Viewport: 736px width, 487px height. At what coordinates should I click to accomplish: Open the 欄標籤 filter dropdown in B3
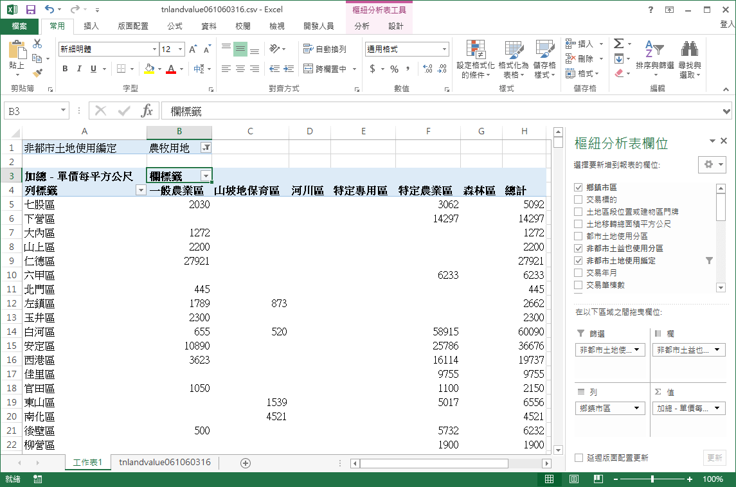(x=206, y=176)
